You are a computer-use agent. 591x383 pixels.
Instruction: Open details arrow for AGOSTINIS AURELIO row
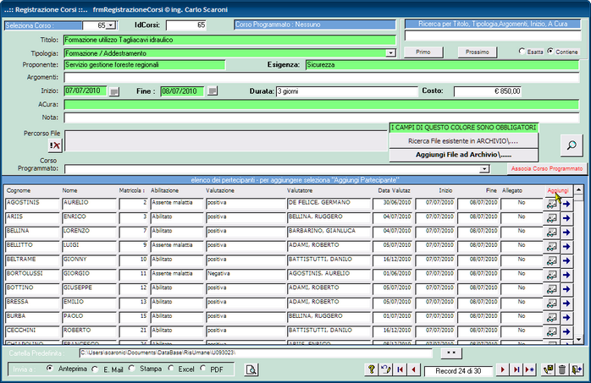pyautogui.click(x=567, y=204)
